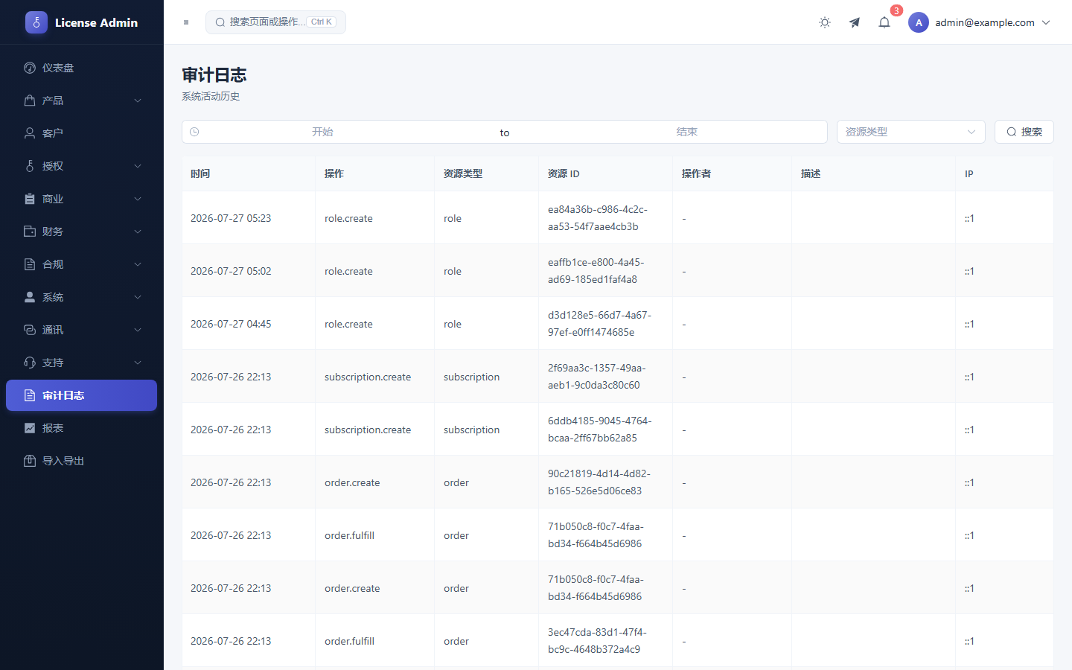Click order.fulfill in 3ec47cda row
This screenshot has width=1072, height=670.
pyautogui.click(x=349, y=641)
